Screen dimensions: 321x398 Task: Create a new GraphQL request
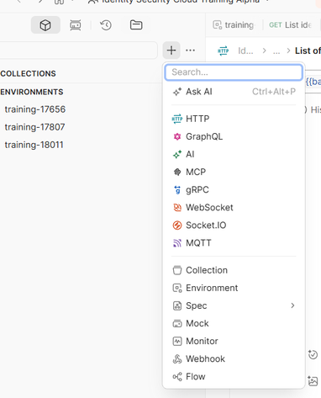click(x=234, y=136)
